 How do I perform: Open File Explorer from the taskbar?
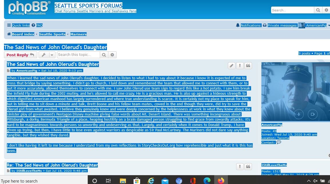(123, 181)
